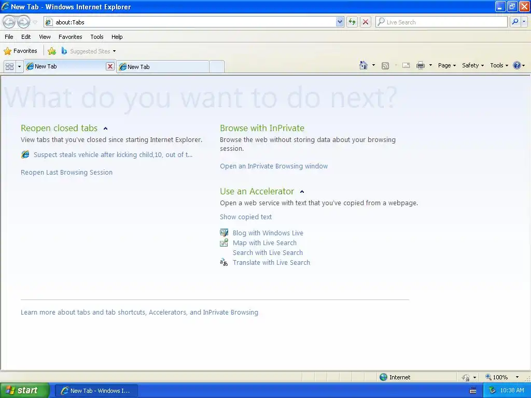Close the first New Tab tab
The image size is (531, 398).
pos(110,66)
